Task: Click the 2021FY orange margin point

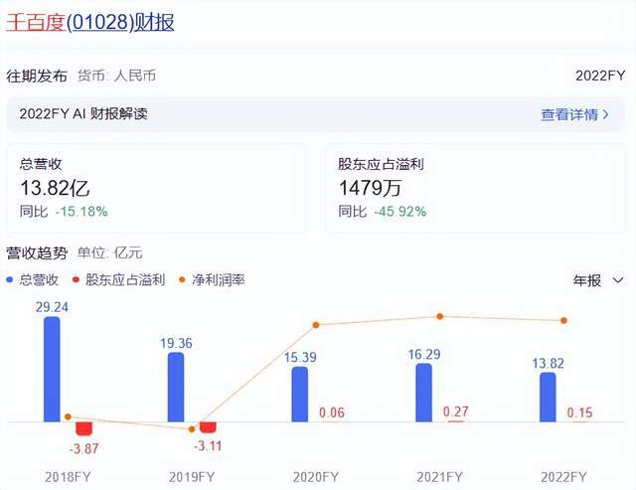Action: click(439, 316)
